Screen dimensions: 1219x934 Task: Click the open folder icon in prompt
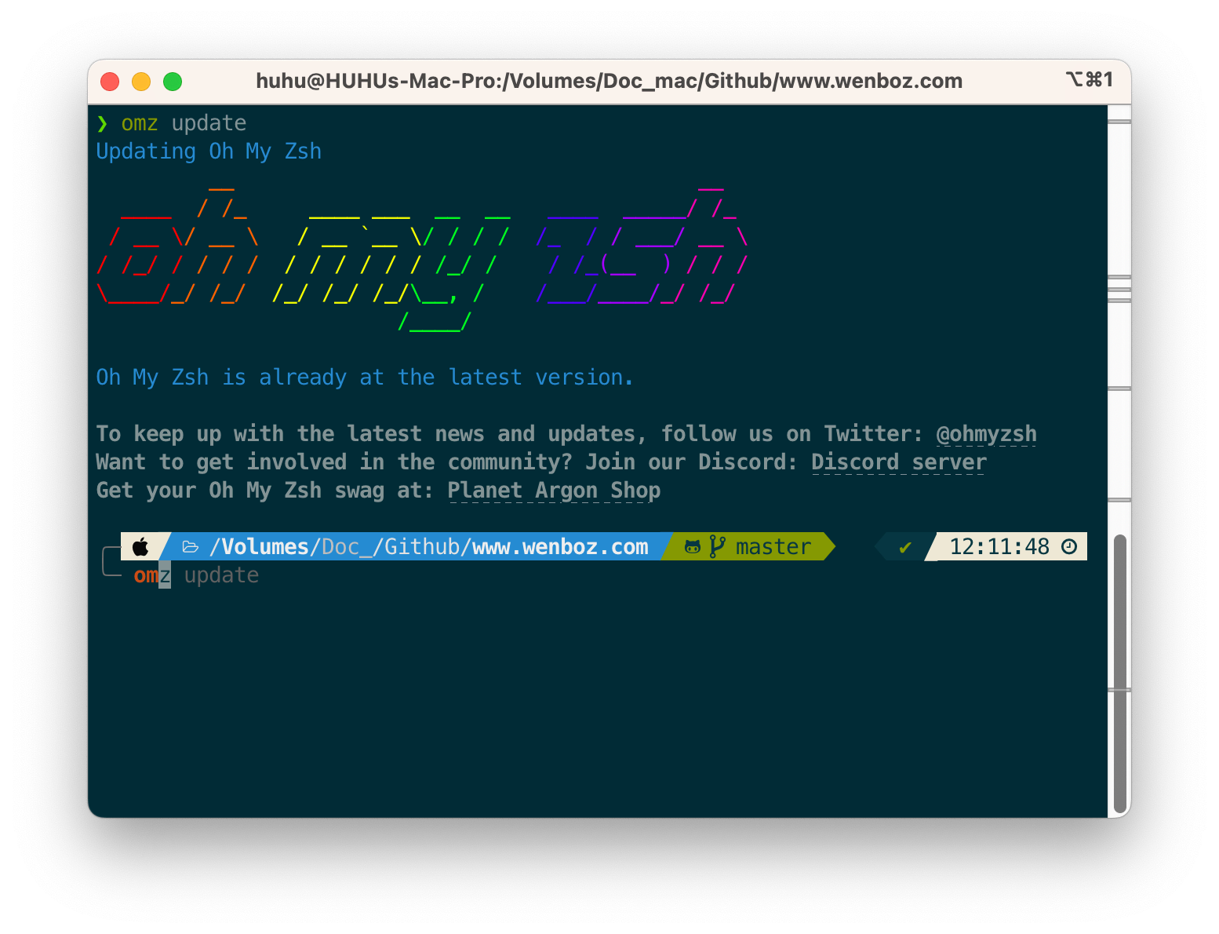pos(191,547)
